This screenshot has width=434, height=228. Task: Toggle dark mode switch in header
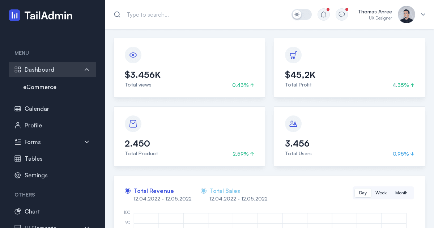[301, 14]
